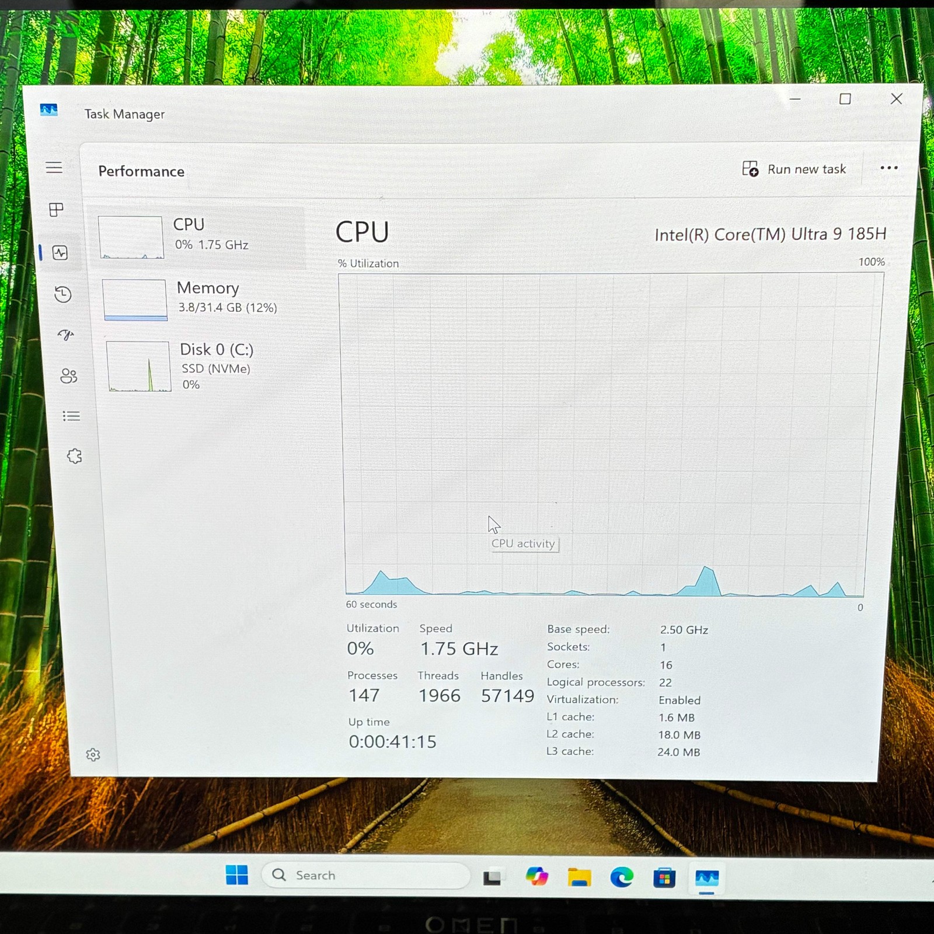Launch Microsoft Edge from the taskbar

[x=622, y=877]
